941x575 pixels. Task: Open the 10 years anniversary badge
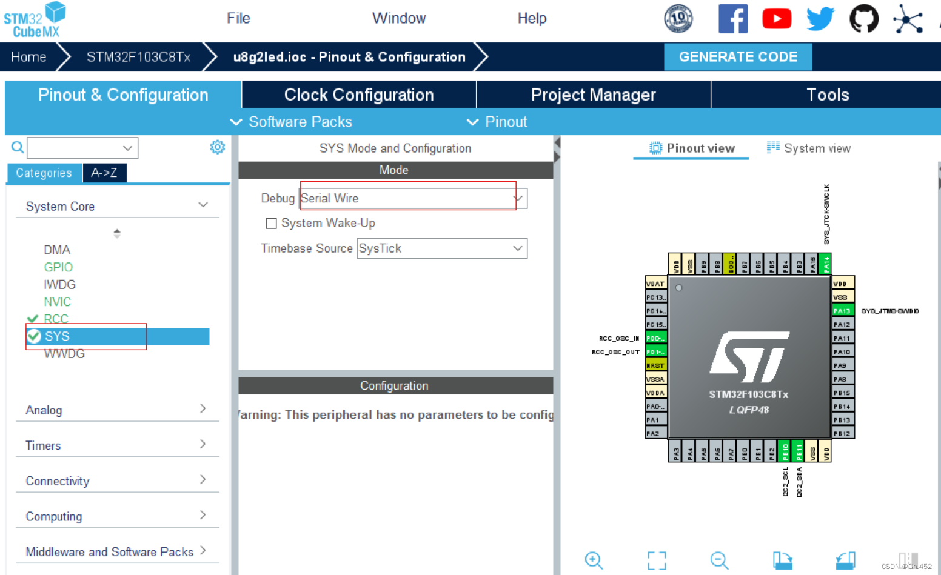pos(678,18)
